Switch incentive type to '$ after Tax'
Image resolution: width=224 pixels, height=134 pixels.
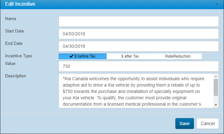(130, 56)
